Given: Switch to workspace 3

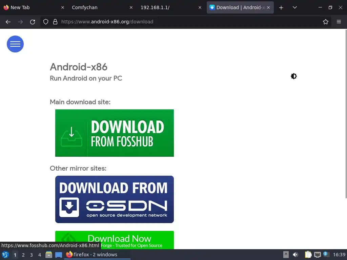Looking at the screenshot, I should (32, 255).
